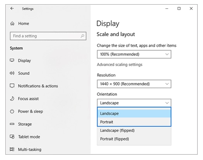Click the back arrow in Settings
This screenshot has height=160, width=203.
[x=12, y=8]
